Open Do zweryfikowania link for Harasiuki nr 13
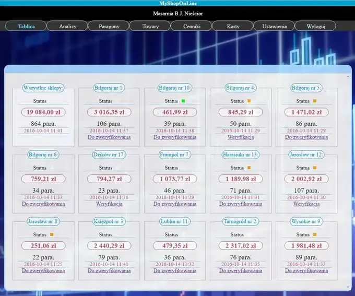Viewport: 355px width, 296px height. click(x=241, y=204)
